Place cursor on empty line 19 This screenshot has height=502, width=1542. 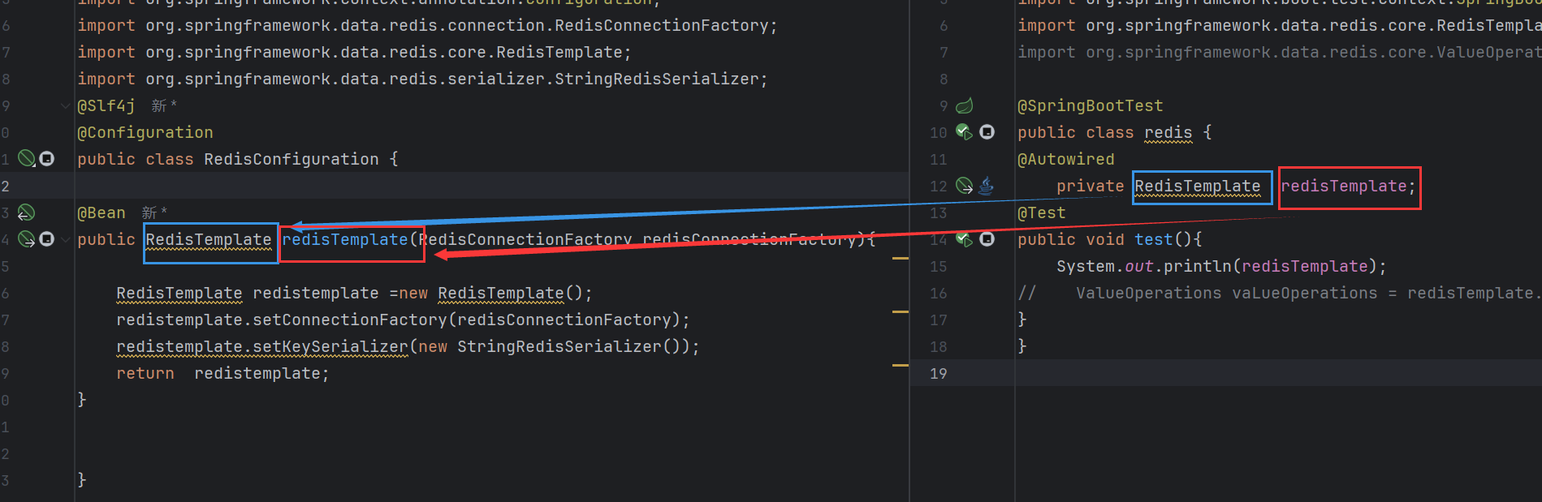(1218, 373)
